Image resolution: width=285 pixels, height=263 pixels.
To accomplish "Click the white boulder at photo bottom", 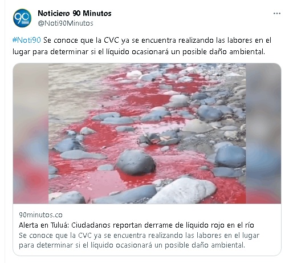I will coord(184,191).
